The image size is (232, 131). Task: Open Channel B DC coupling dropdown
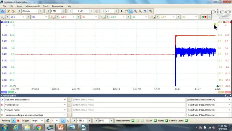tap(96, 17)
